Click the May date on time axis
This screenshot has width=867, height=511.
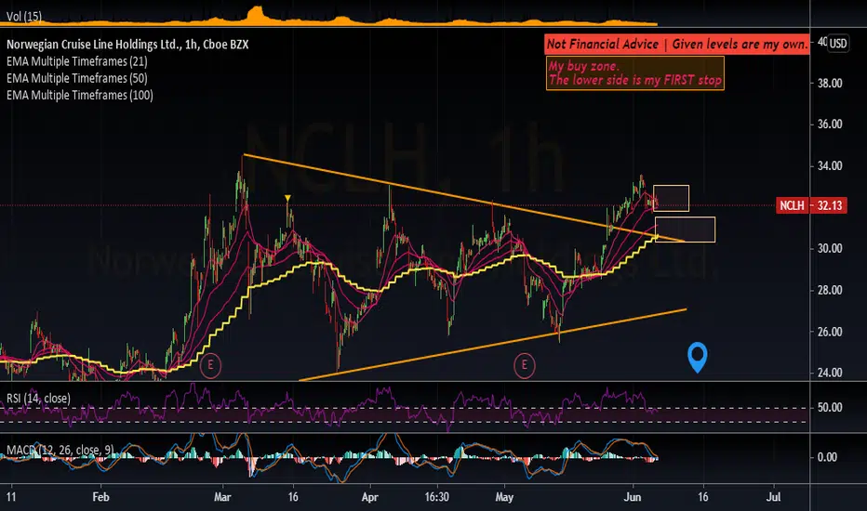[x=504, y=497]
